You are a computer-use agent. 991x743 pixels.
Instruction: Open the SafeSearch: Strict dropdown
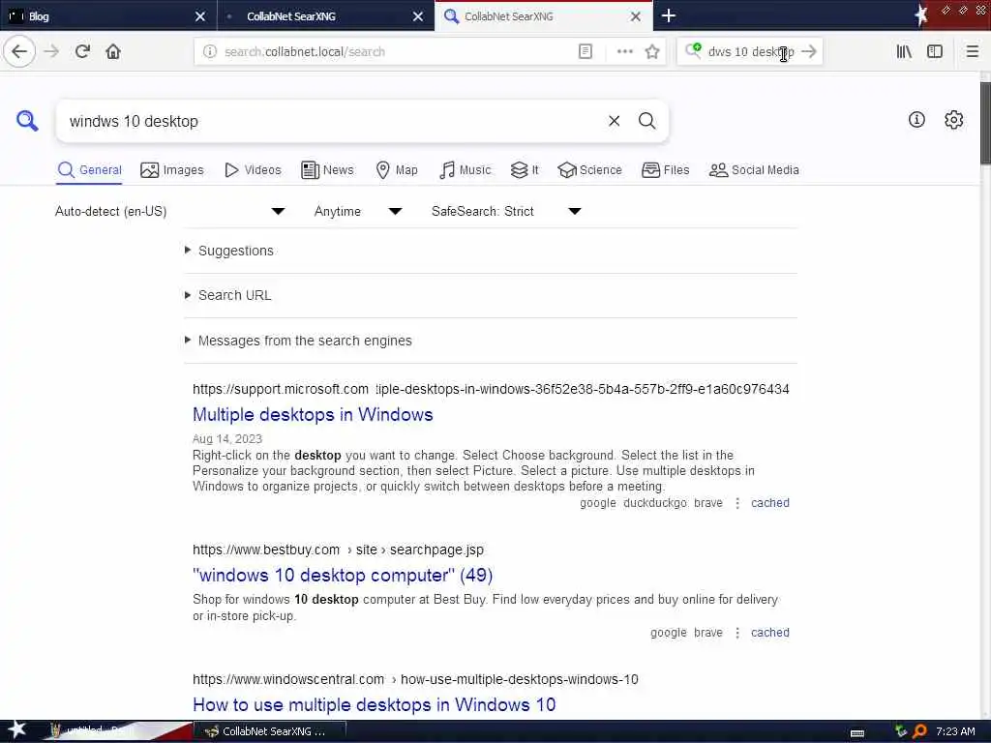(x=506, y=211)
